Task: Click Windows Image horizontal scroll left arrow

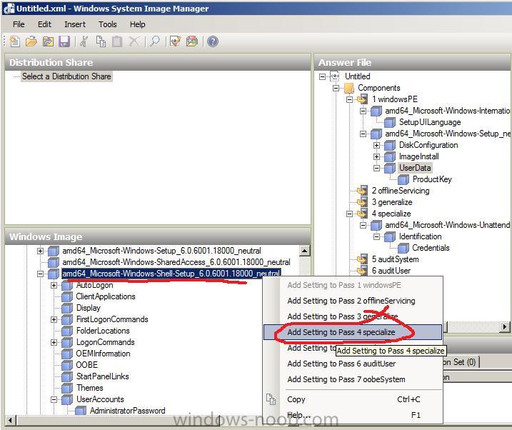Action: point(11,421)
